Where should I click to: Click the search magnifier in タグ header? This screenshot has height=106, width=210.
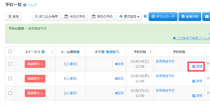[x=118, y=52]
